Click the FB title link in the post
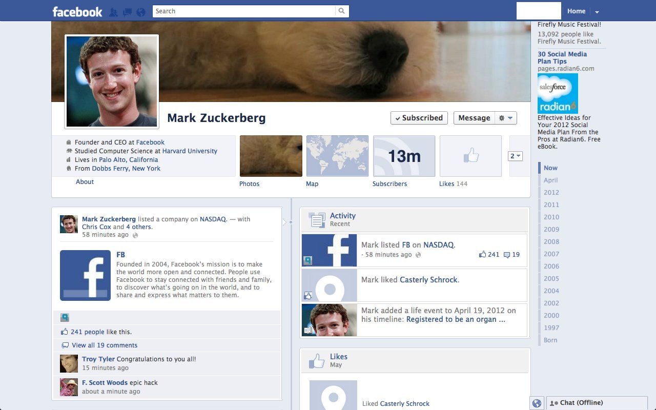 tap(120, 255)
